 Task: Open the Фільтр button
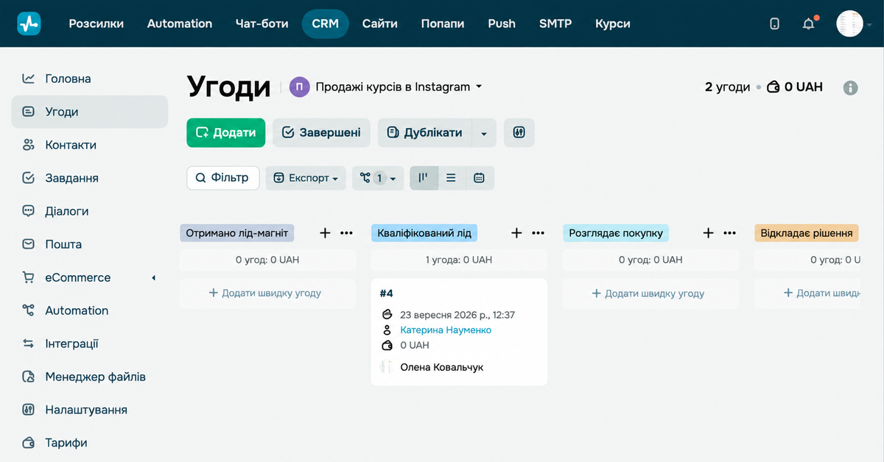coord(223,177)
